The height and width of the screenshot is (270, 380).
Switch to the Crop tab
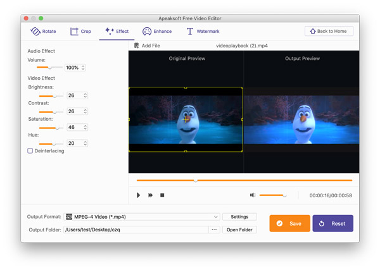80,31
